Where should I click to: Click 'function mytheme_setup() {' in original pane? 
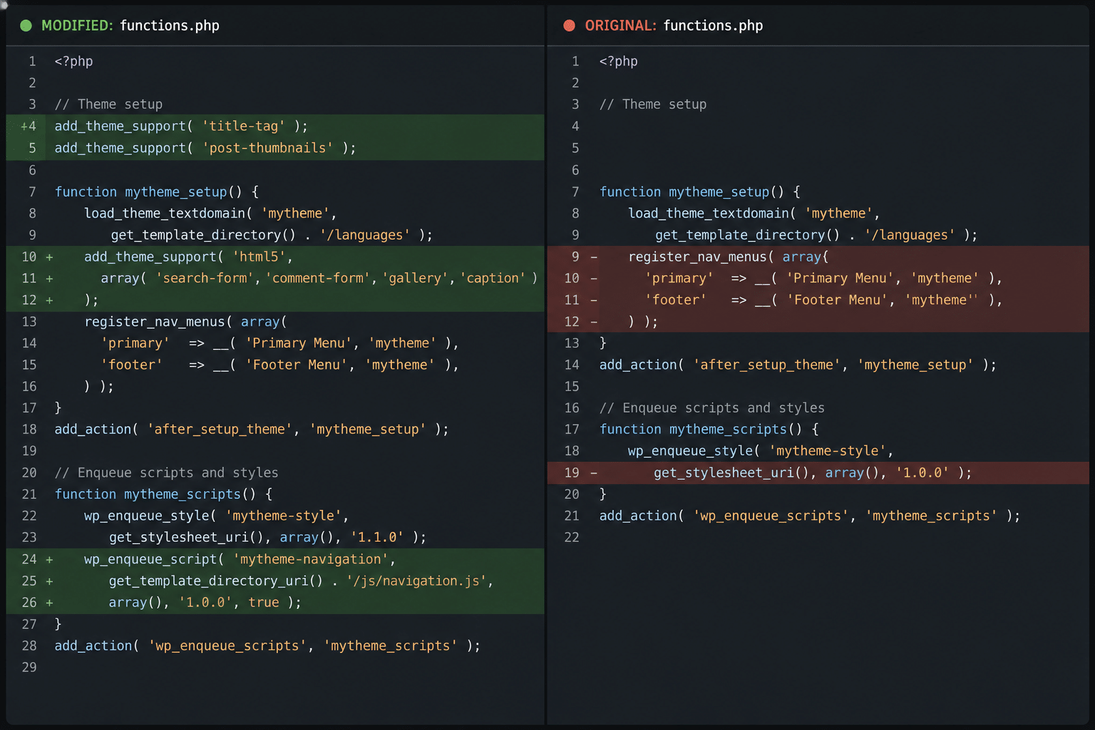click(x=700, y=192)
